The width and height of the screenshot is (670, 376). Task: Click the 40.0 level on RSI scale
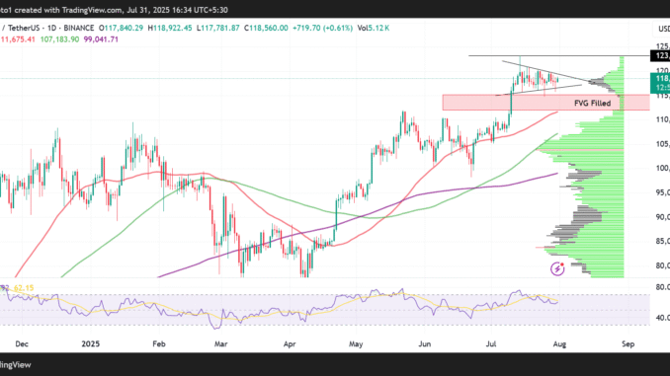point(663,318)
